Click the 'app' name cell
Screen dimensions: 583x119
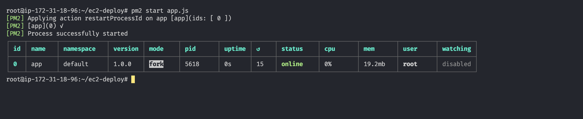37,64
